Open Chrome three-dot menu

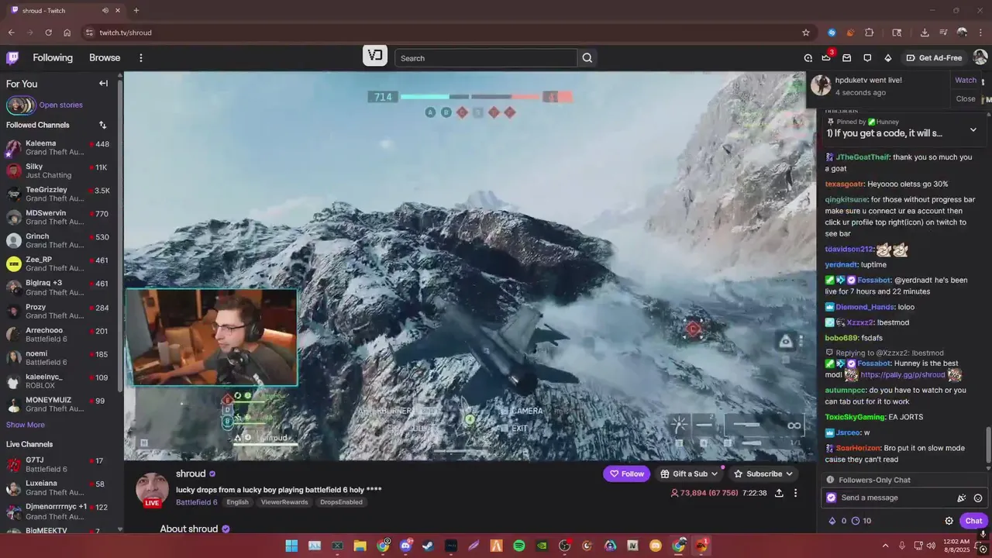pyautogui.click(x=980, y=33)
